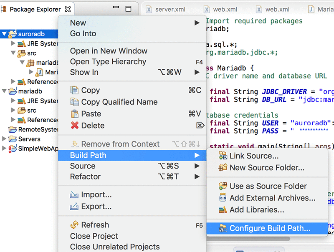Select Open Type Hierarchy
The image size is (334, 252).
click(132, 62)
